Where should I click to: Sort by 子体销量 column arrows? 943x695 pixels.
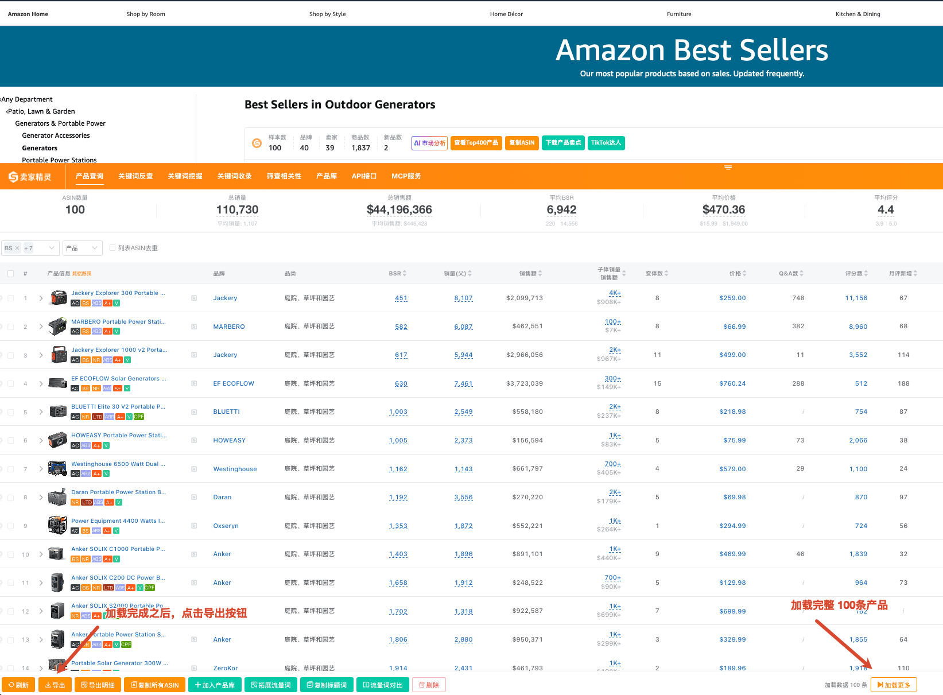pos(624,273)
